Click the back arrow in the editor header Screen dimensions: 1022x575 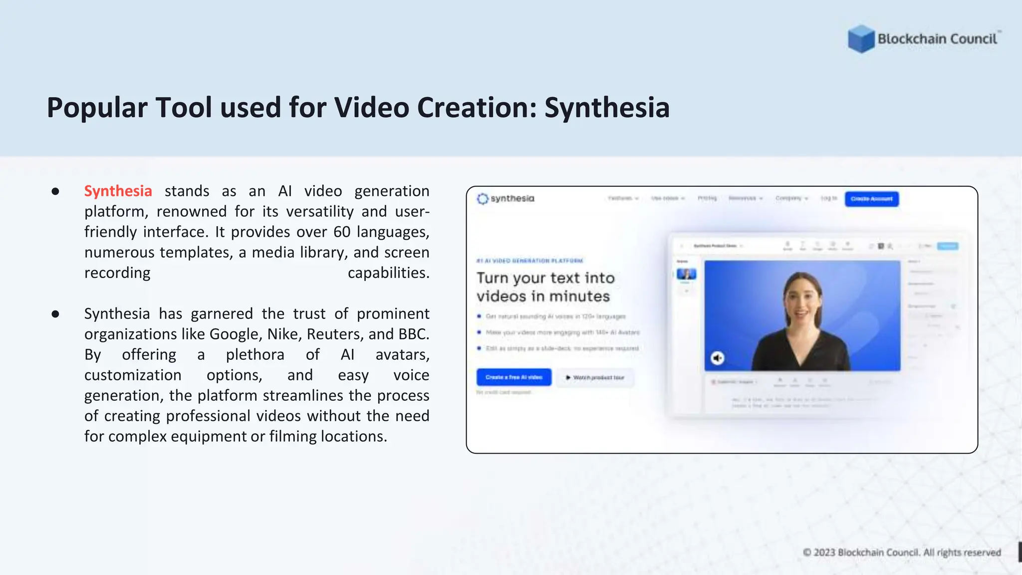tap(682, 246)
